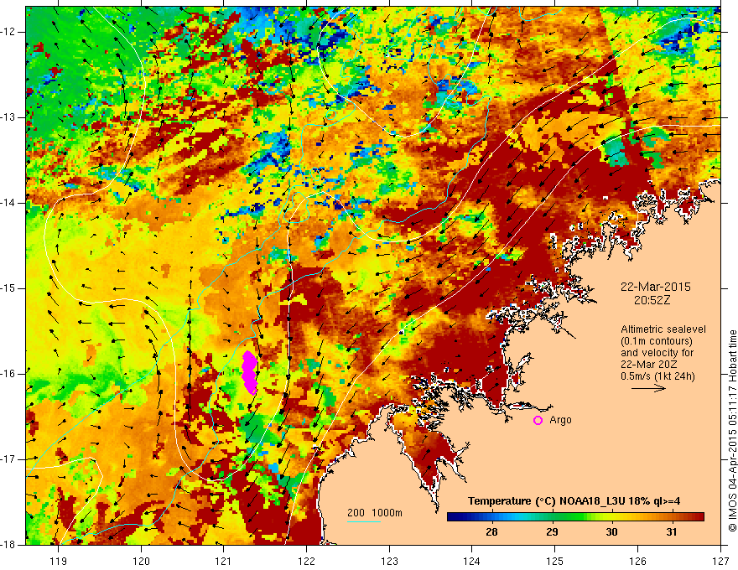Click the temperature color bar
The width and height of the screenshot is (738, 570).
(x=575, y=517)
